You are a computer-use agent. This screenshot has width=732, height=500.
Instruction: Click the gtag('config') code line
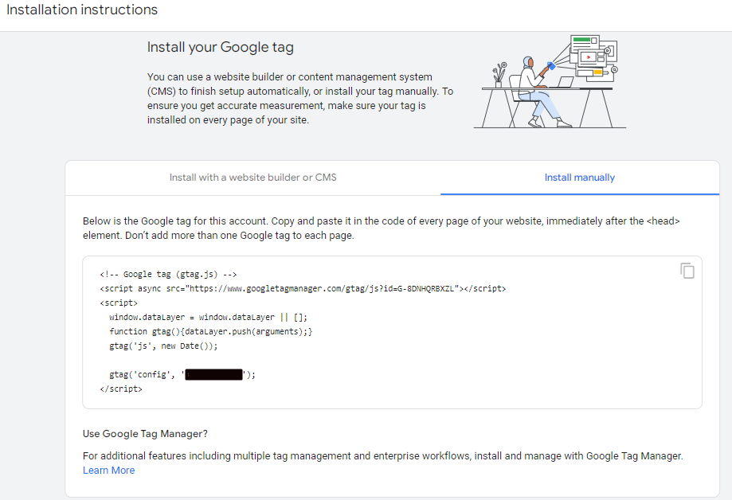coord(182,374)
